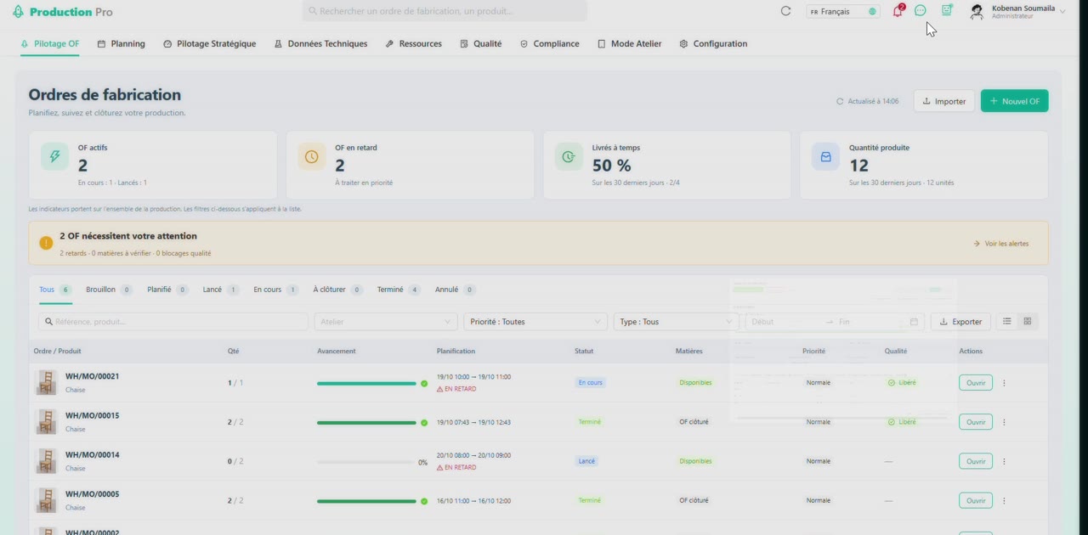
Task: Click the Chaise thumbnail of WH/MO/00015
Action: [46, 422]
